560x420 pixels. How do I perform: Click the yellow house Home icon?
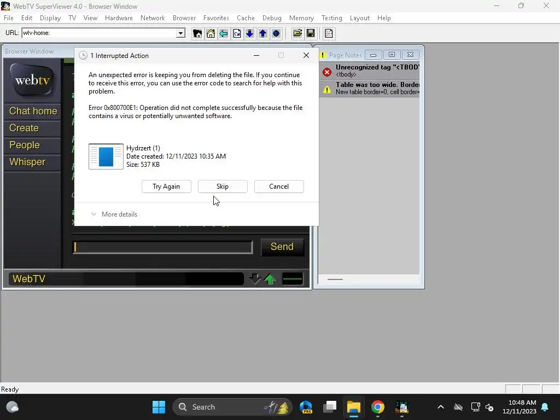211,33
